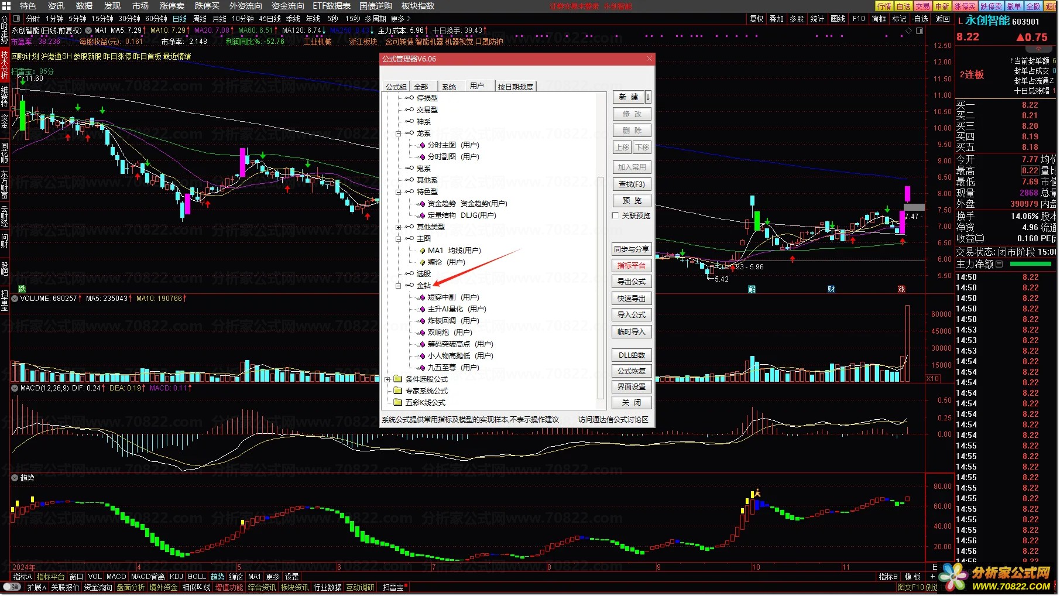
Task: Toggle the VOLUME panel circle indicator
Action: pos(15,299)
